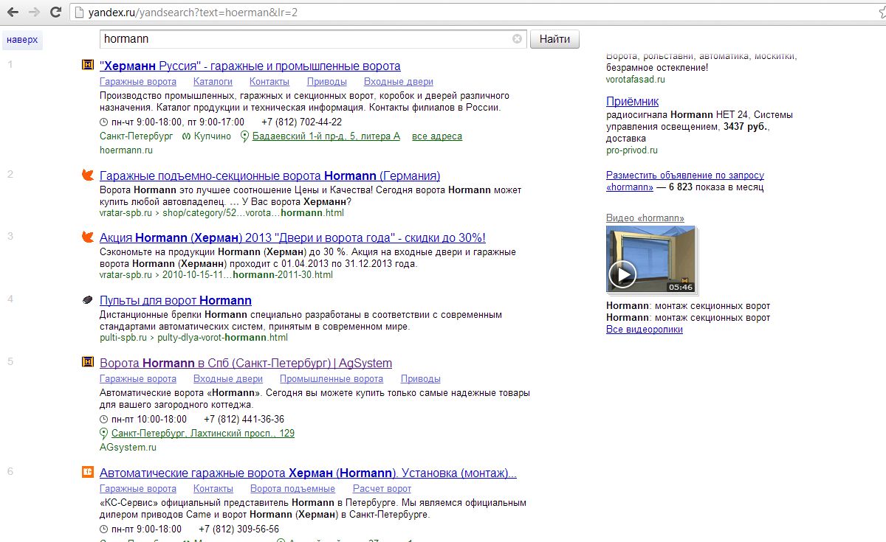
Task: Click the clock icon by пн-пт 10:00-18:00 hours
Action: pyautogui.click(x=103, y=420)
